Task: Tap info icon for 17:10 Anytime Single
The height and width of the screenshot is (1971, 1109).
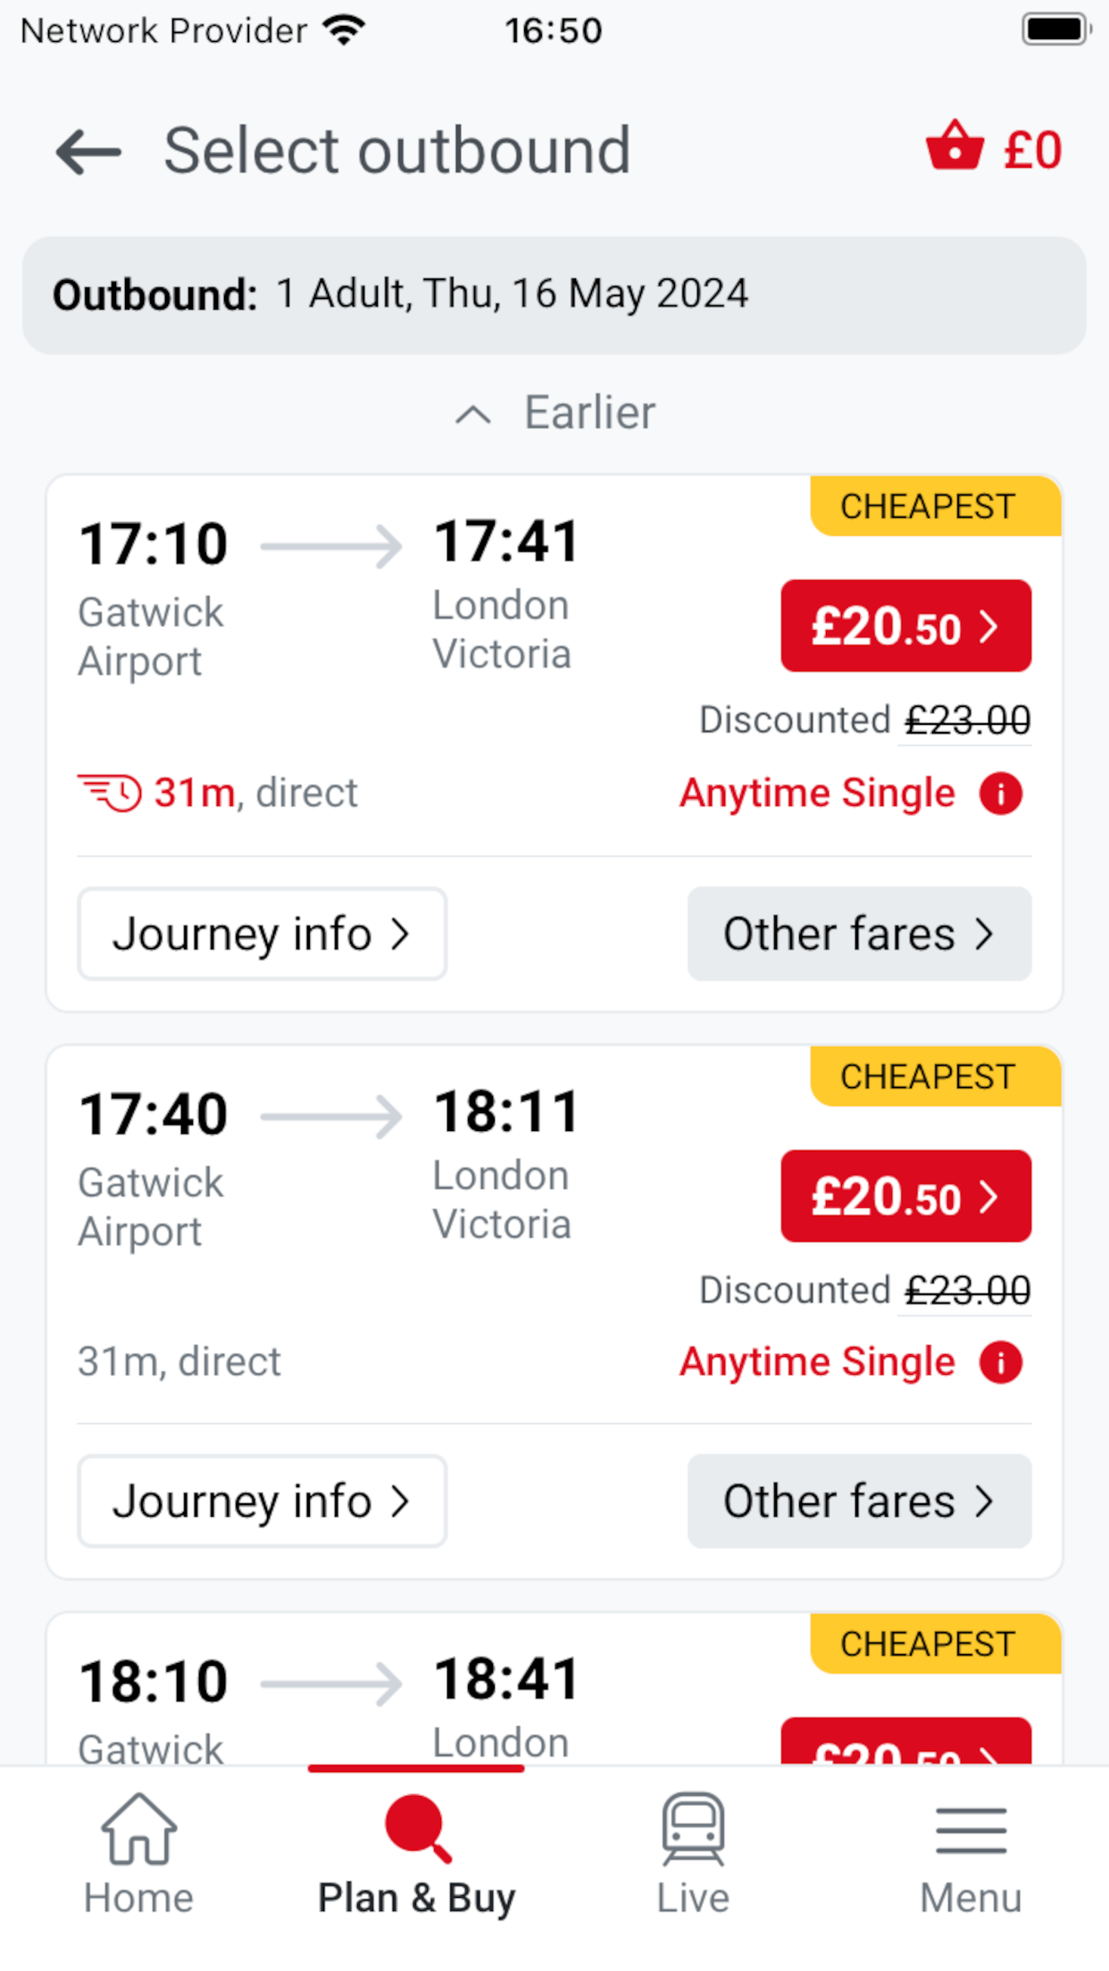Action: point(1000,794)
